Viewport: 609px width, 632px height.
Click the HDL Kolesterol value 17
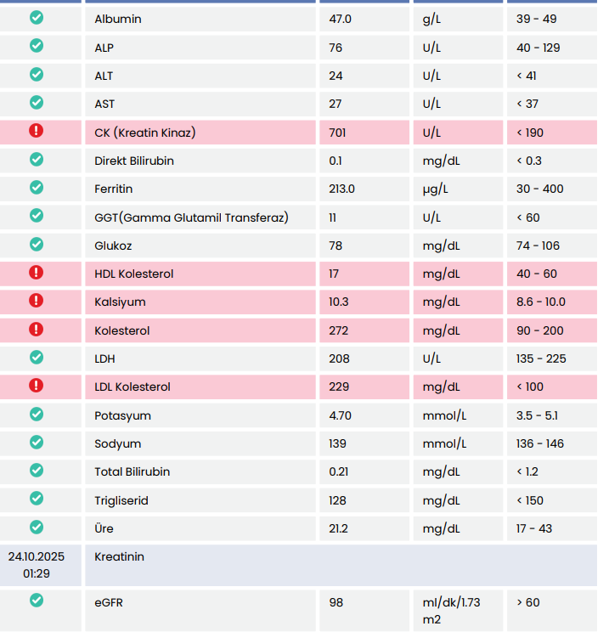[x=336, y=274]
